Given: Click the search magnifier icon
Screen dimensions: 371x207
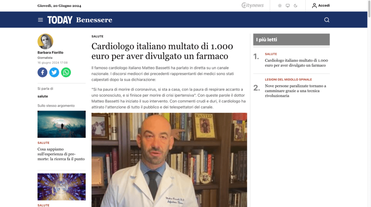Looking at the screenshot, I should (x=327, y=20).
